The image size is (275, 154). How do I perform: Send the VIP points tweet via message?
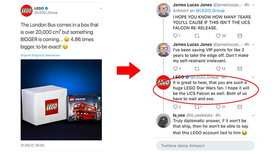tap(240, 69)
